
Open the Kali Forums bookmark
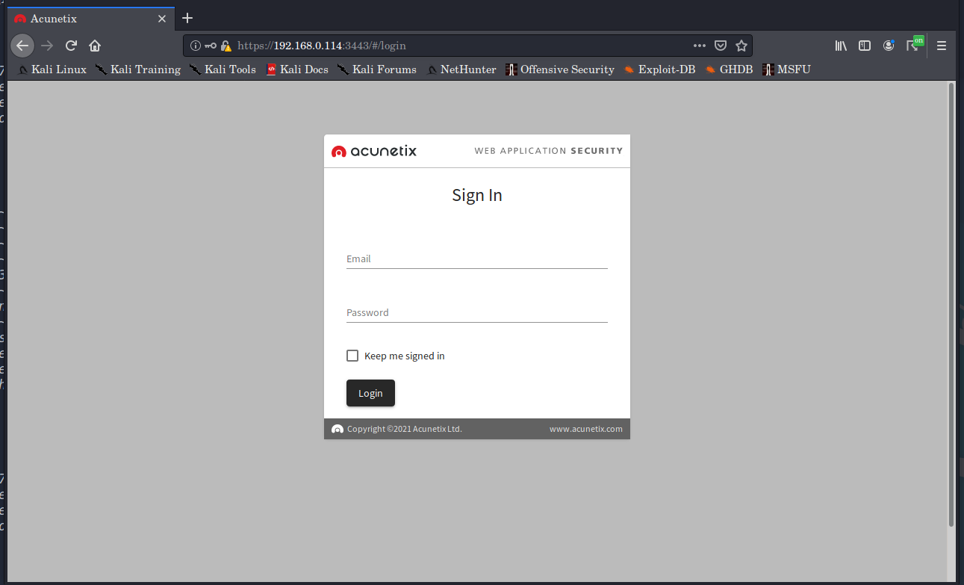[x=377, y=69]
